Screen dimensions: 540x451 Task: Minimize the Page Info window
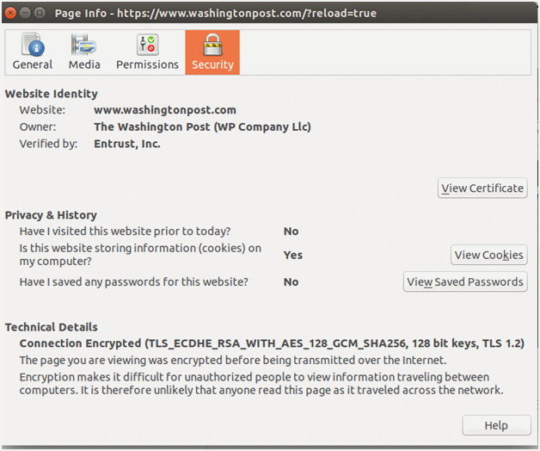(25, 13)
